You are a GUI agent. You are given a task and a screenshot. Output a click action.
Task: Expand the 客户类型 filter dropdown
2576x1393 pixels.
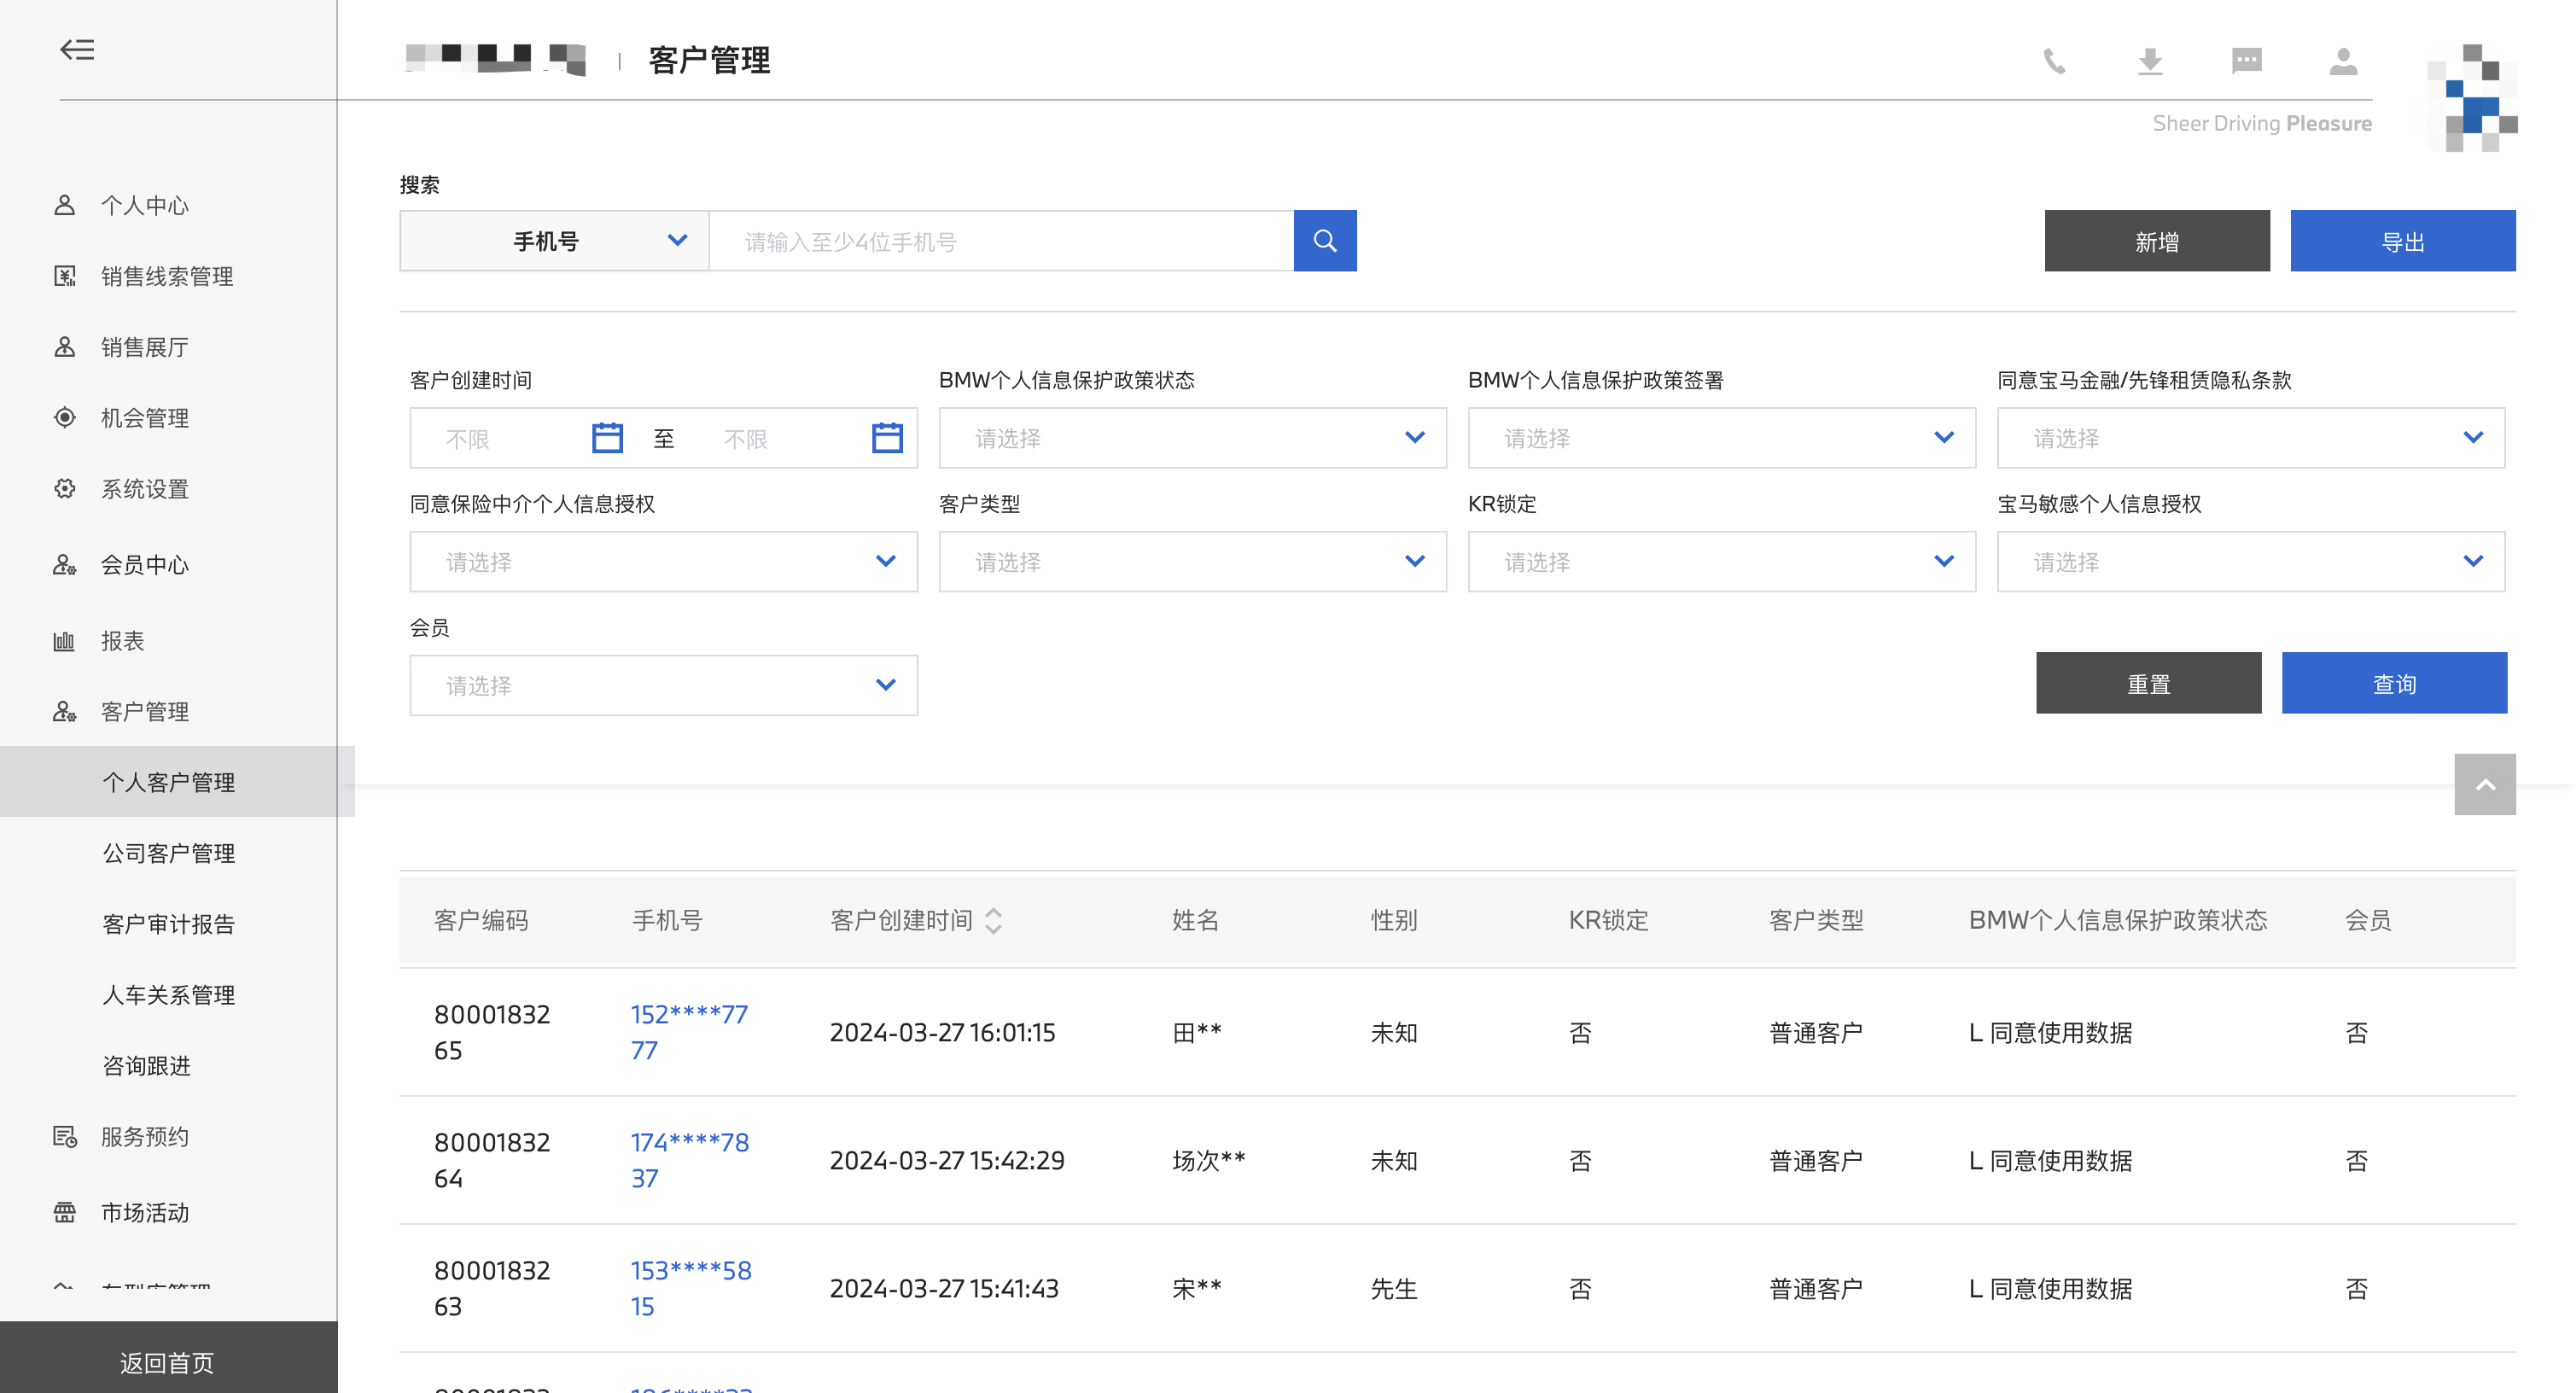(1192, 562)
